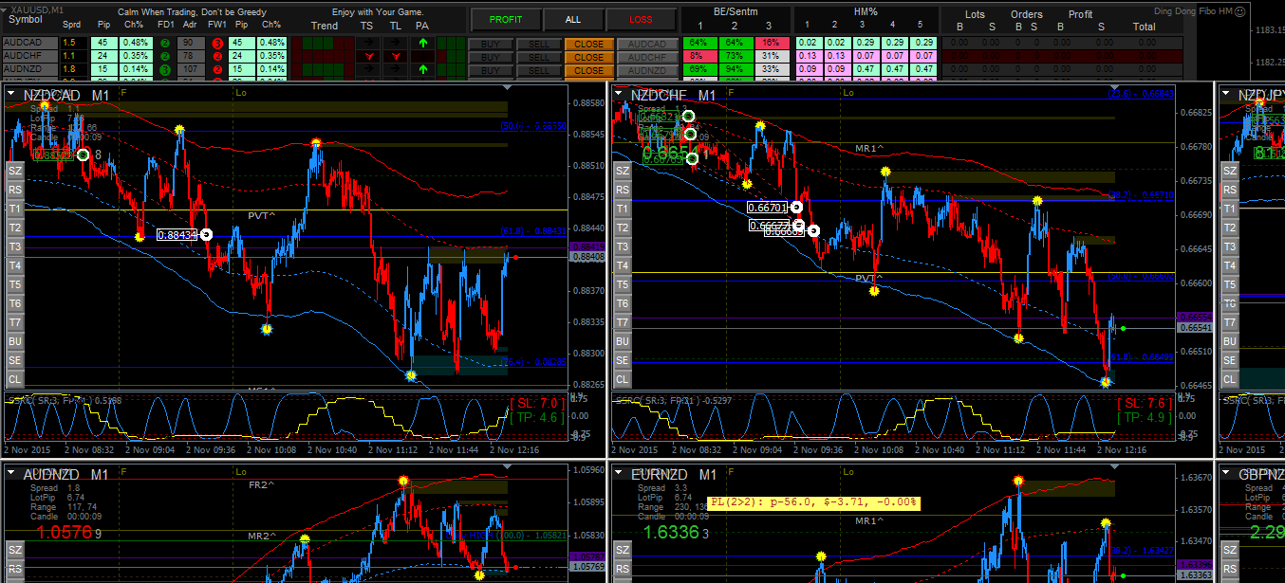Toggle SZ button on NZDCHF chart
Viewport: 1285px width, 583px height.
[x=622, y=171]
